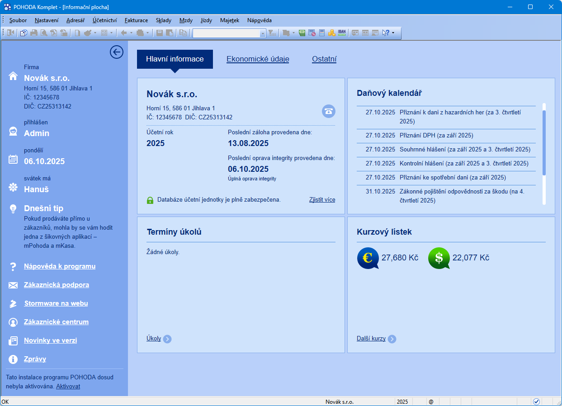Click the @ indicator in status bar
The image size is (562, 406).
[431, 401]
